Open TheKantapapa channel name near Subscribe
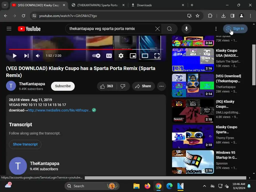 [32, 84]
